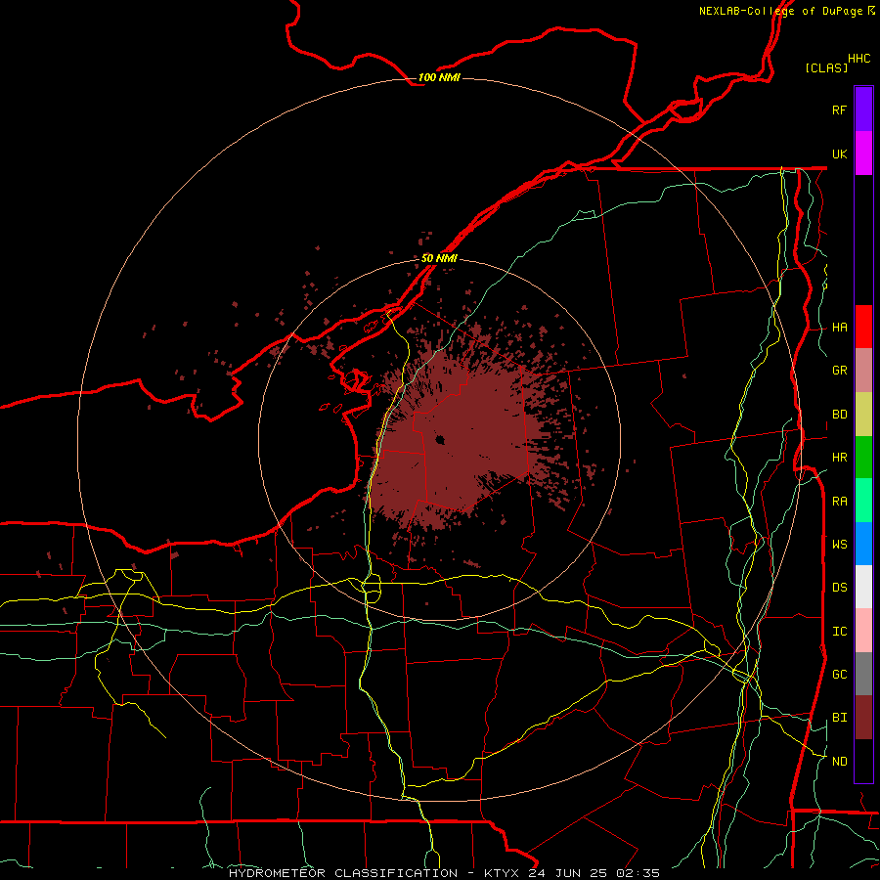Click the BI dark red legend swatch
880x880 pixels.
click(x=863, y=718)
